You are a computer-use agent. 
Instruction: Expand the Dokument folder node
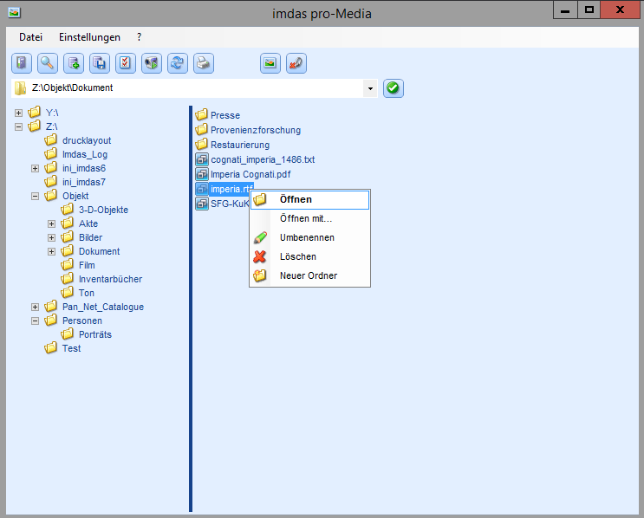(51, 251)
